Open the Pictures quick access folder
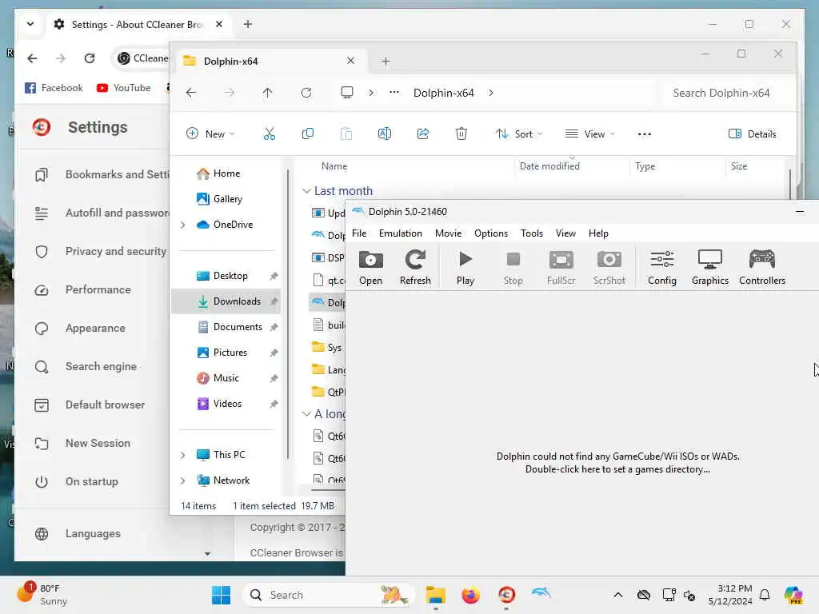This screenshot has width=819, height=614. [x=226, y=353]
